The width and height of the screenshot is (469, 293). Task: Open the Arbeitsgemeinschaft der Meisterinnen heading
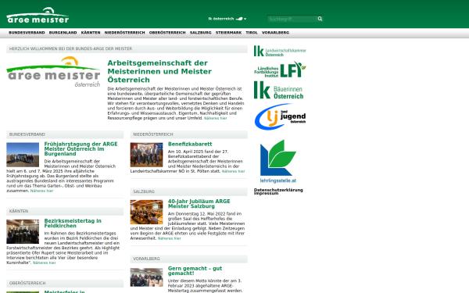[159, 71]
